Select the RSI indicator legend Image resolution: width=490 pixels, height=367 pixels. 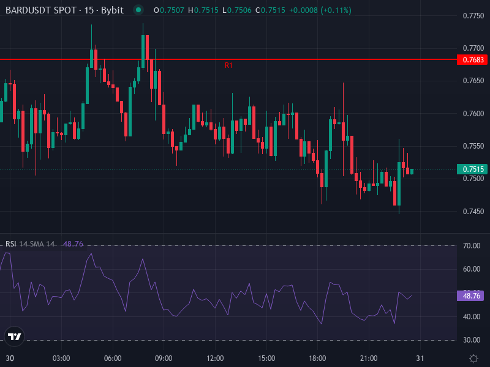coord(12,242)
